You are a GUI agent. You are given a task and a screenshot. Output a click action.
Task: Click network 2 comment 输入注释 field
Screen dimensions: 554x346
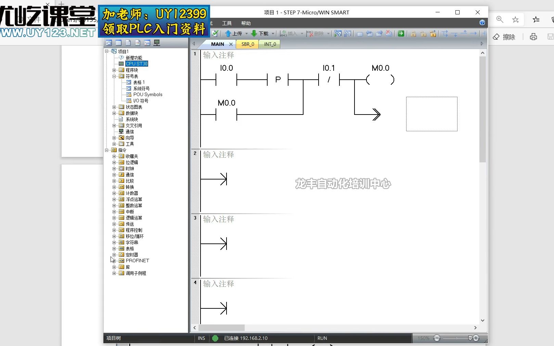pyautogui.click(x=218, y=155)
